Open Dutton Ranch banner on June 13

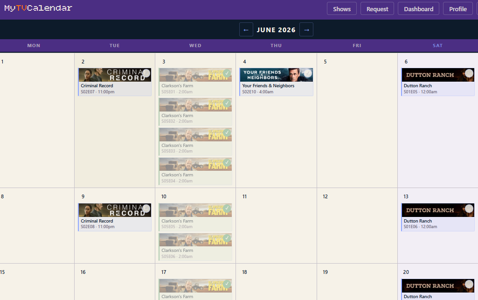tap(438, 210)
